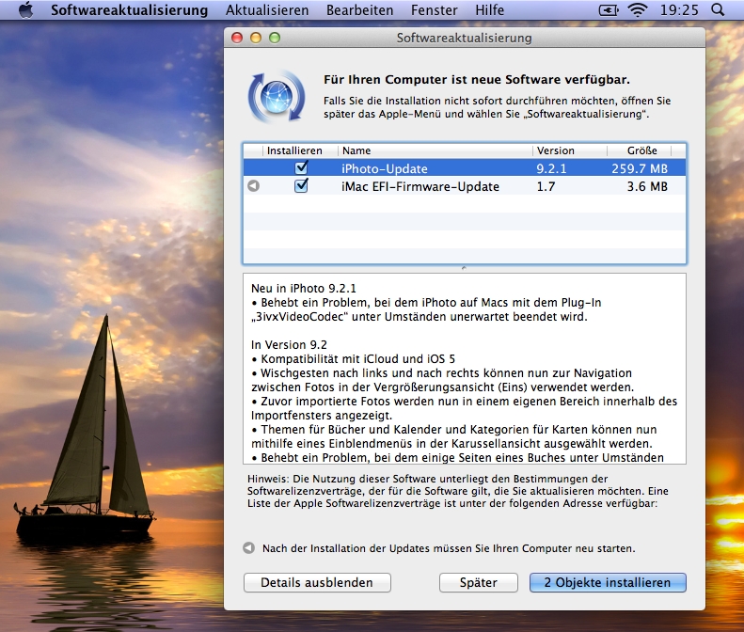Sort by the Installieren column header
This screenshot has height=632, width=744.
point(300,150)
